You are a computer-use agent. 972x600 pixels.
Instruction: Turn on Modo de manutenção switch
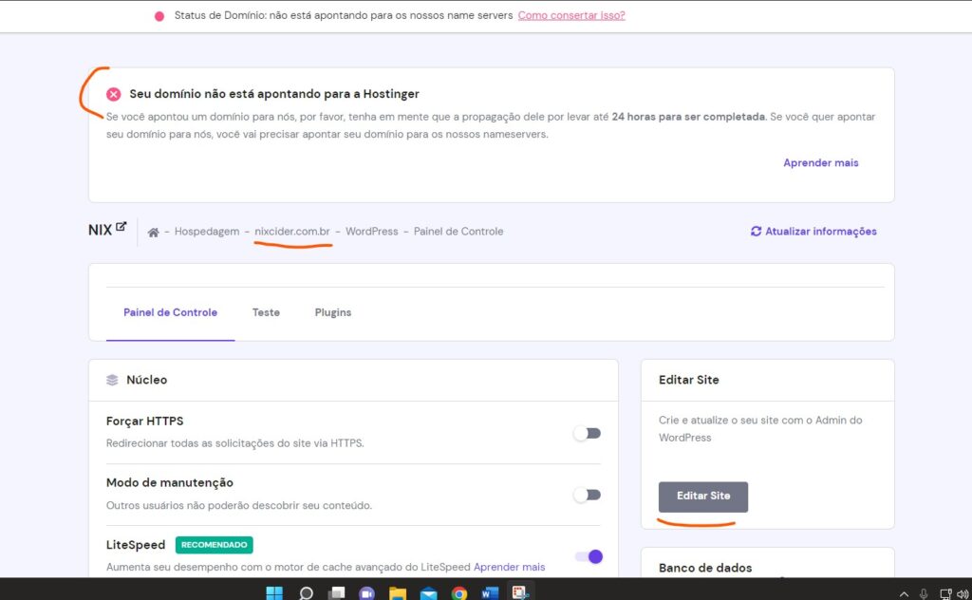[x=588, y=495]
